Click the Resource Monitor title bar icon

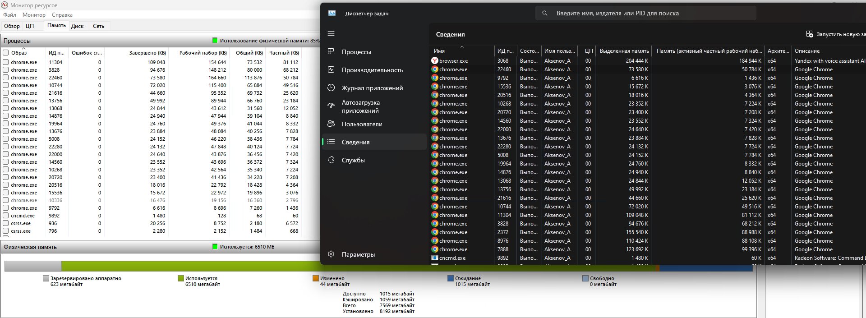(x=5, y=5)
